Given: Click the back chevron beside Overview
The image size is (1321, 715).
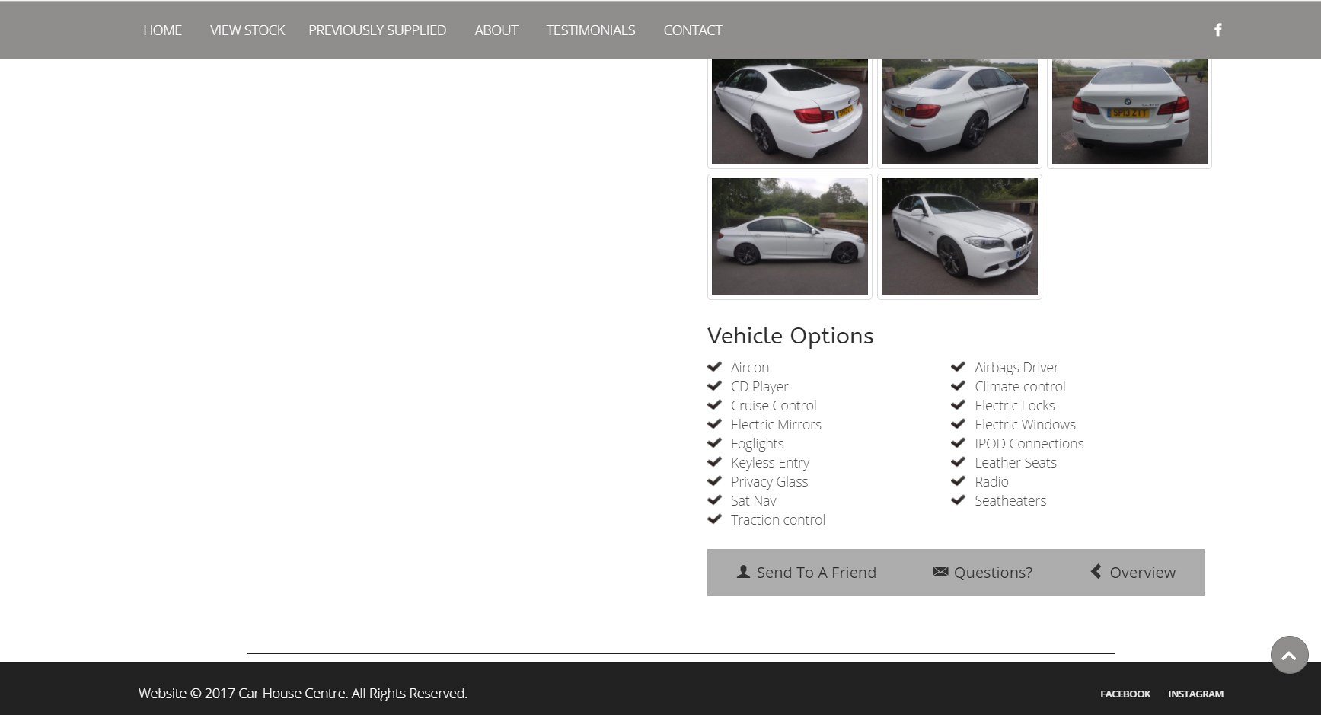Looking at the screenshot, I should point(1096,571).
